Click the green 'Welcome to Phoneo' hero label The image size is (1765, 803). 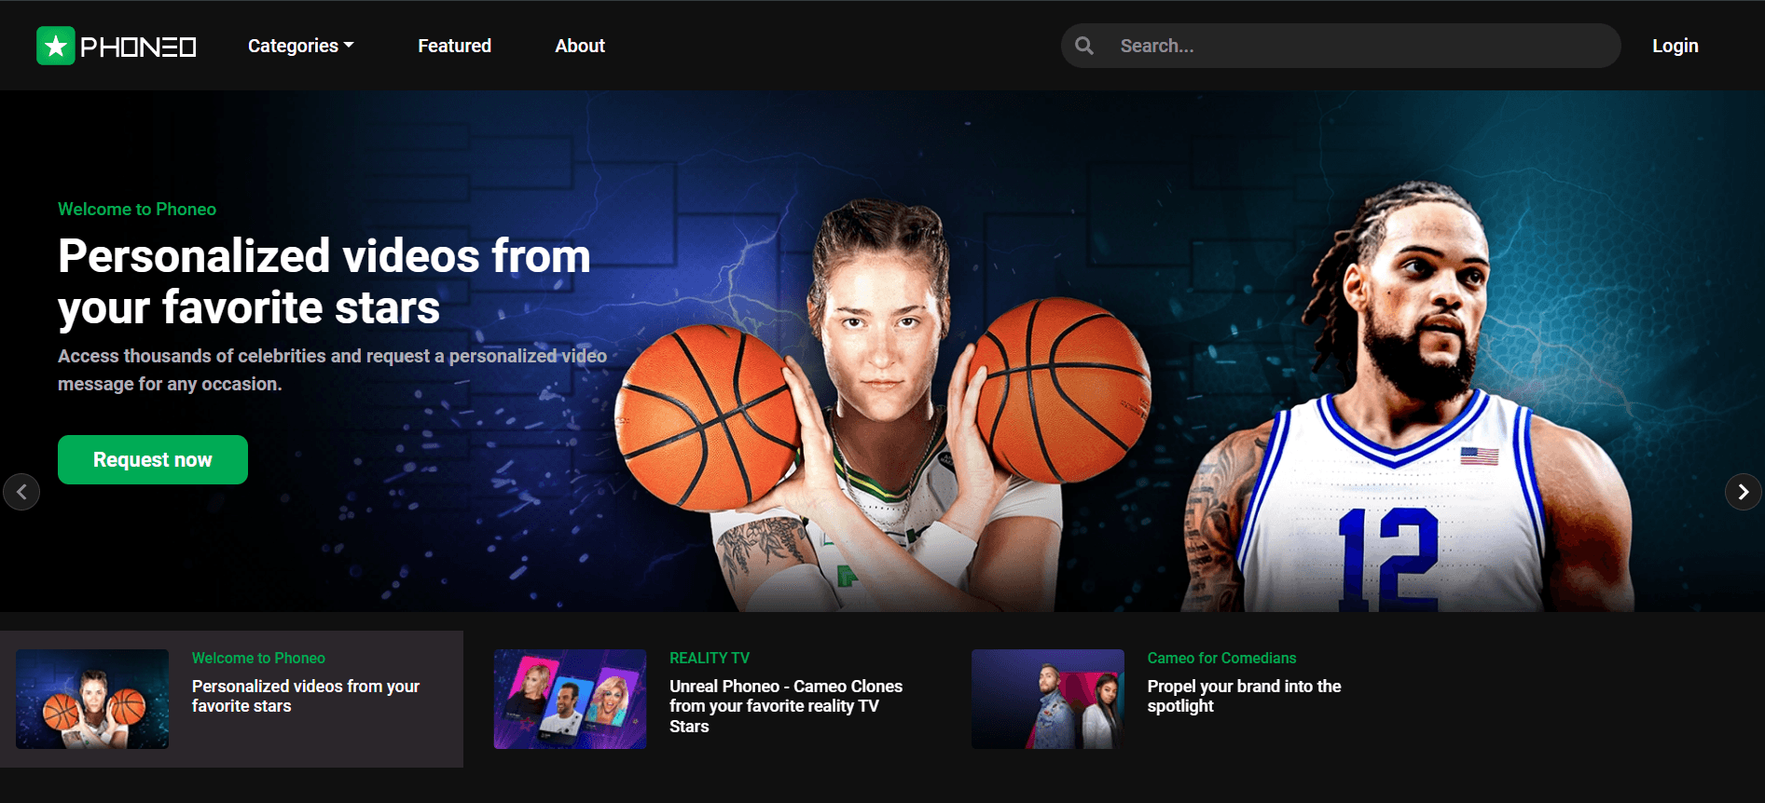(137, 209)
